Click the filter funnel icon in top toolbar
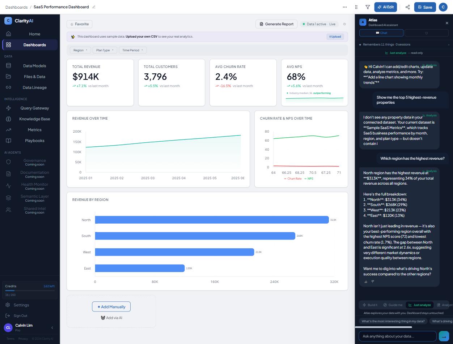453x344 pixels. 368,7
